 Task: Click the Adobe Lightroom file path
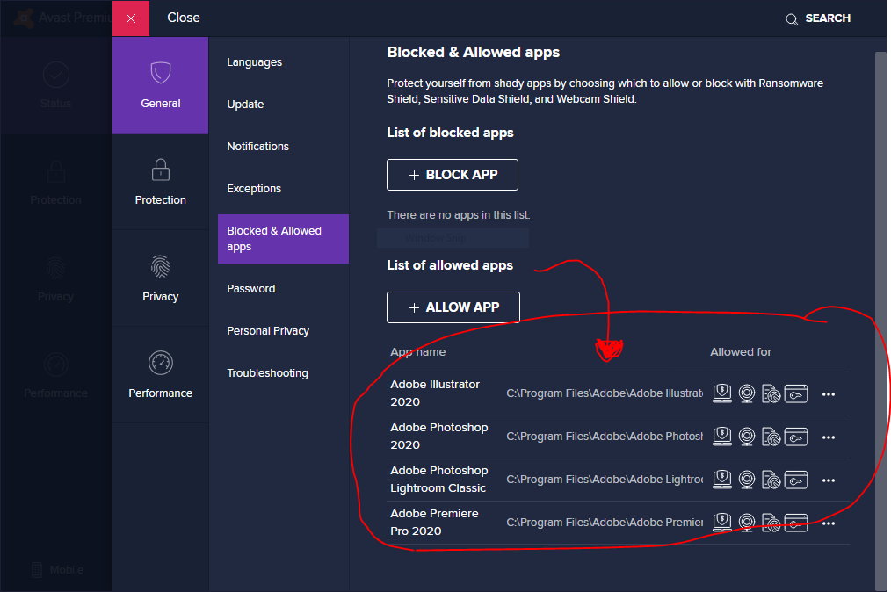coord(605,480)
